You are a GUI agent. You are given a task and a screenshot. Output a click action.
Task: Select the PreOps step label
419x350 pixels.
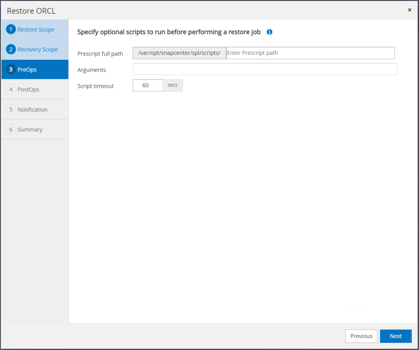click(27, 69)
